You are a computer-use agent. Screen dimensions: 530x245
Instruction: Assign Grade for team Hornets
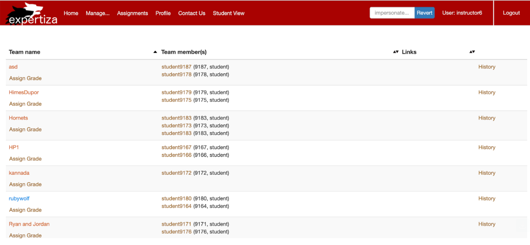(x=25, y=130)
